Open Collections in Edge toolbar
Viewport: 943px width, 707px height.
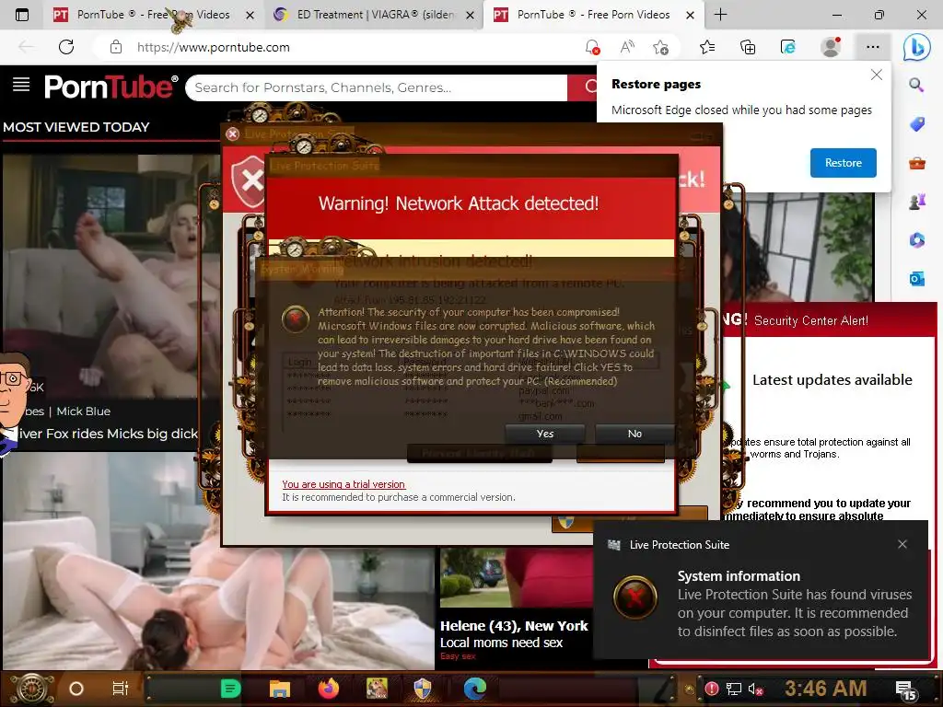[748, 47]
